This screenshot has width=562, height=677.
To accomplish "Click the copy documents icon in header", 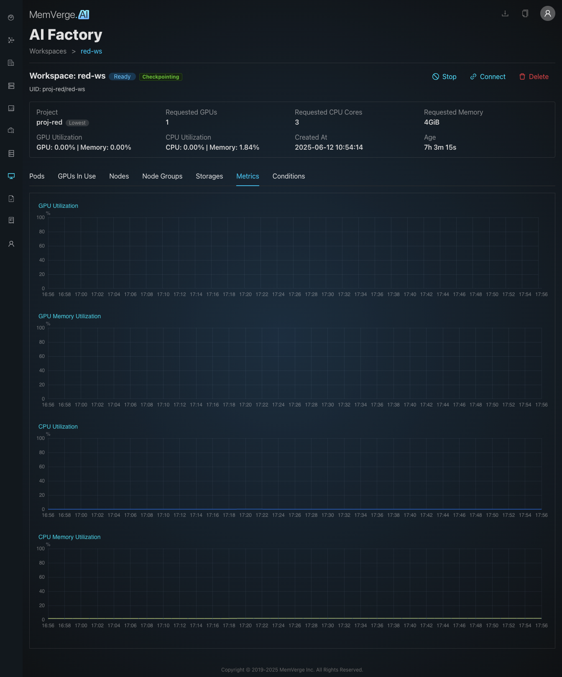I will tap(525, 13).
